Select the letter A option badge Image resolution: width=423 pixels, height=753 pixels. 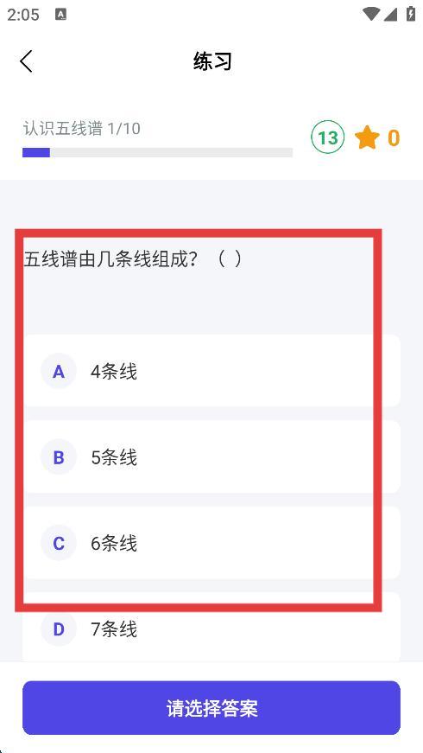tap(59, 371)
